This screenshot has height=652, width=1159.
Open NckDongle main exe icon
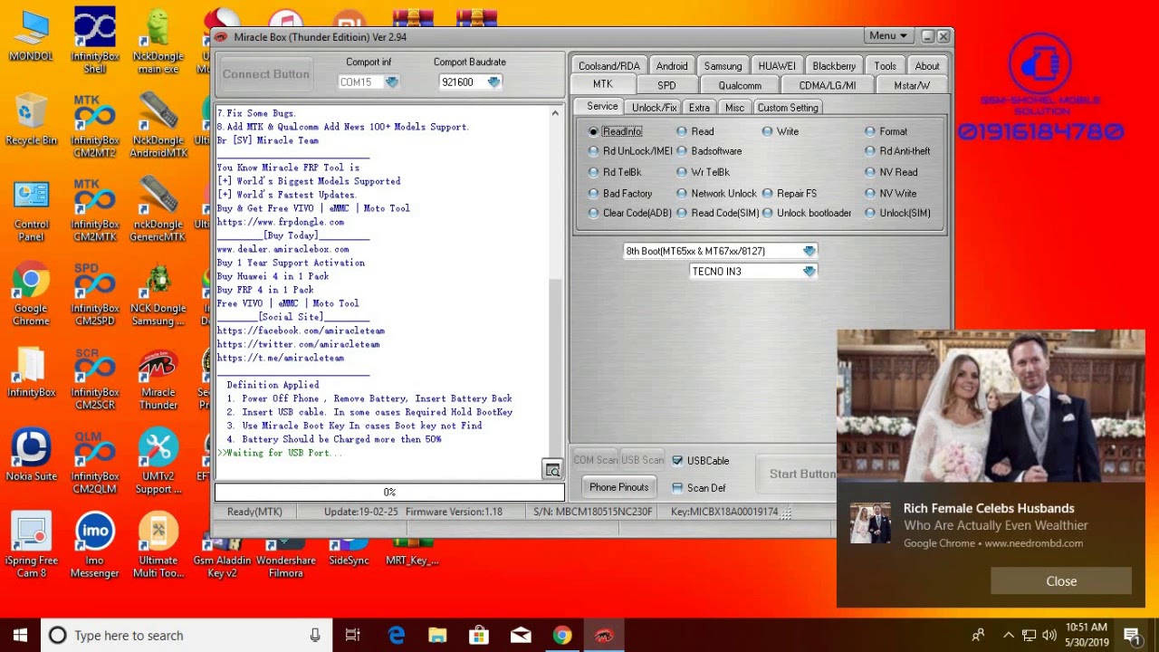click(x=158, y=40)
